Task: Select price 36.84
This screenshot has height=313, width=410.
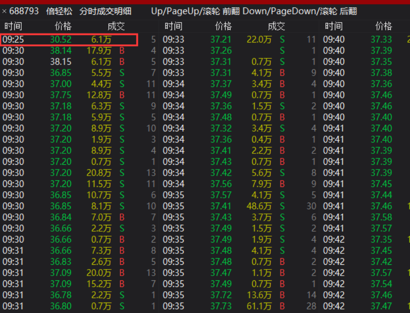Action: 61,217
